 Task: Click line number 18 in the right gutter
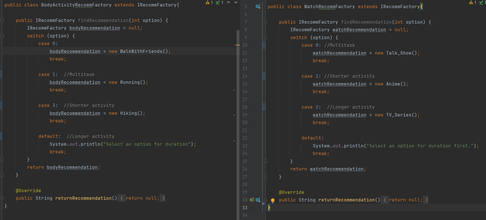[245, 107]
